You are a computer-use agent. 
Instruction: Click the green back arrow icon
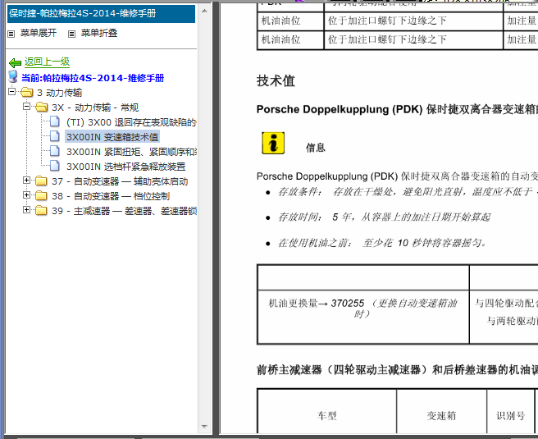click(15, 63)
